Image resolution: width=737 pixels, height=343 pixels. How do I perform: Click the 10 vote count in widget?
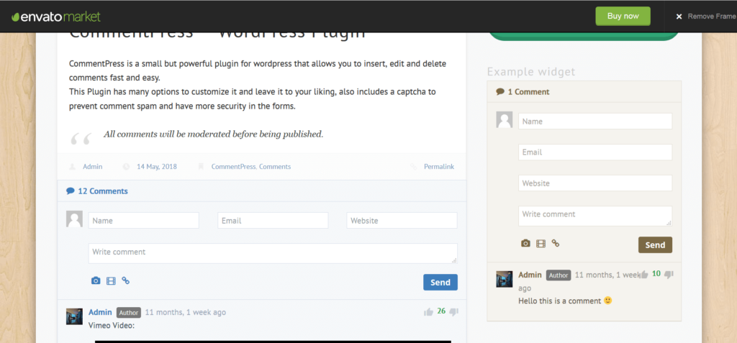(656, 273)
